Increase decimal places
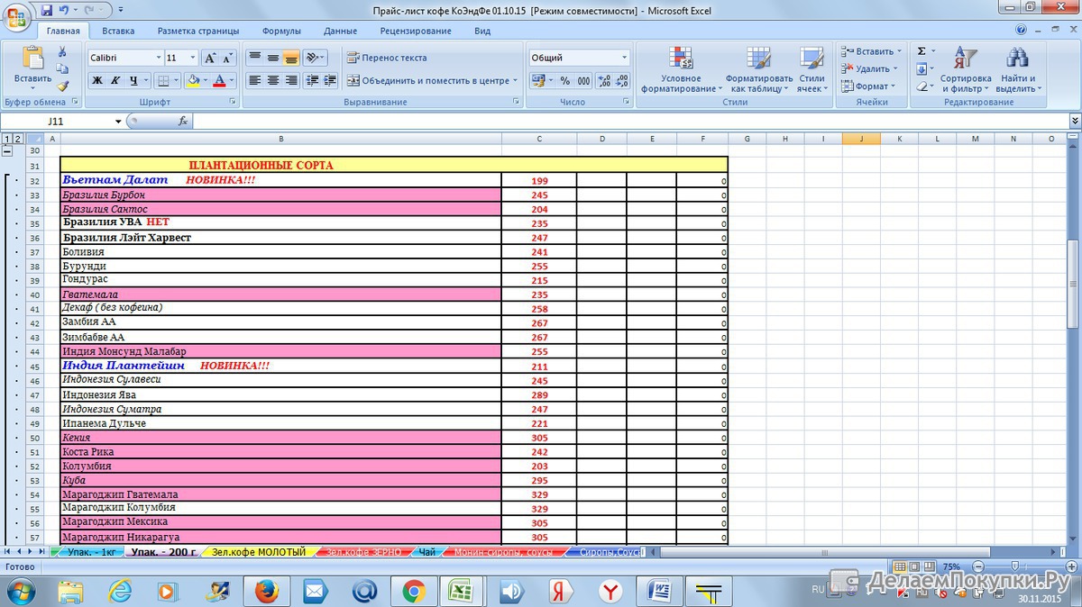The height and width of the screenshot is (607, 1082). click(604, 80)
